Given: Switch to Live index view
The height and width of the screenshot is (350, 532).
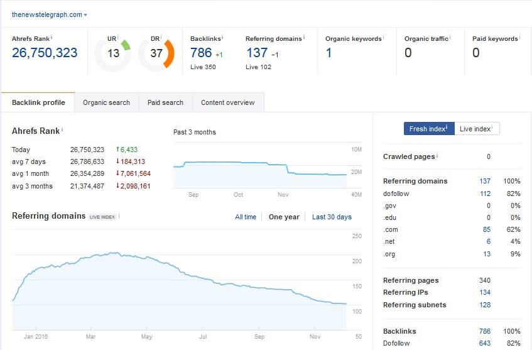Looking at the screenshot, I should click(x=476, y=129).
